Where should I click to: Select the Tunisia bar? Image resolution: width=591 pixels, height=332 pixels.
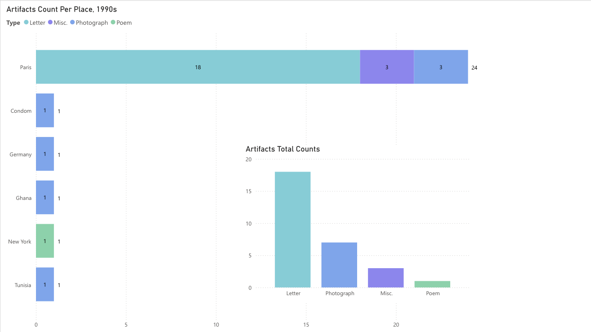pyautogui.click(x=45, y=285)
